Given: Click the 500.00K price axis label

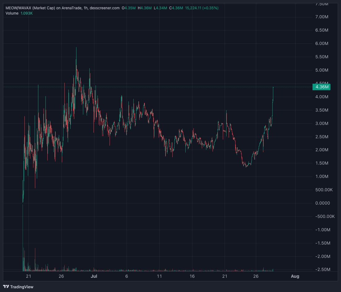Looking at the screenshot, I should (324, 190).
